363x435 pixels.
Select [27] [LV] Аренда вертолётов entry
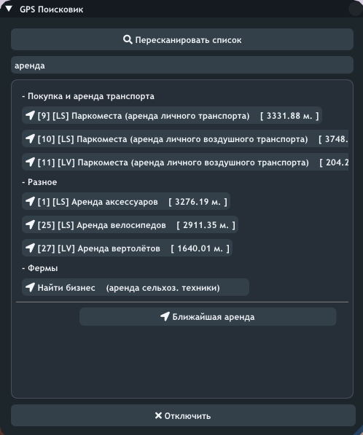click(x=127, y=248)
